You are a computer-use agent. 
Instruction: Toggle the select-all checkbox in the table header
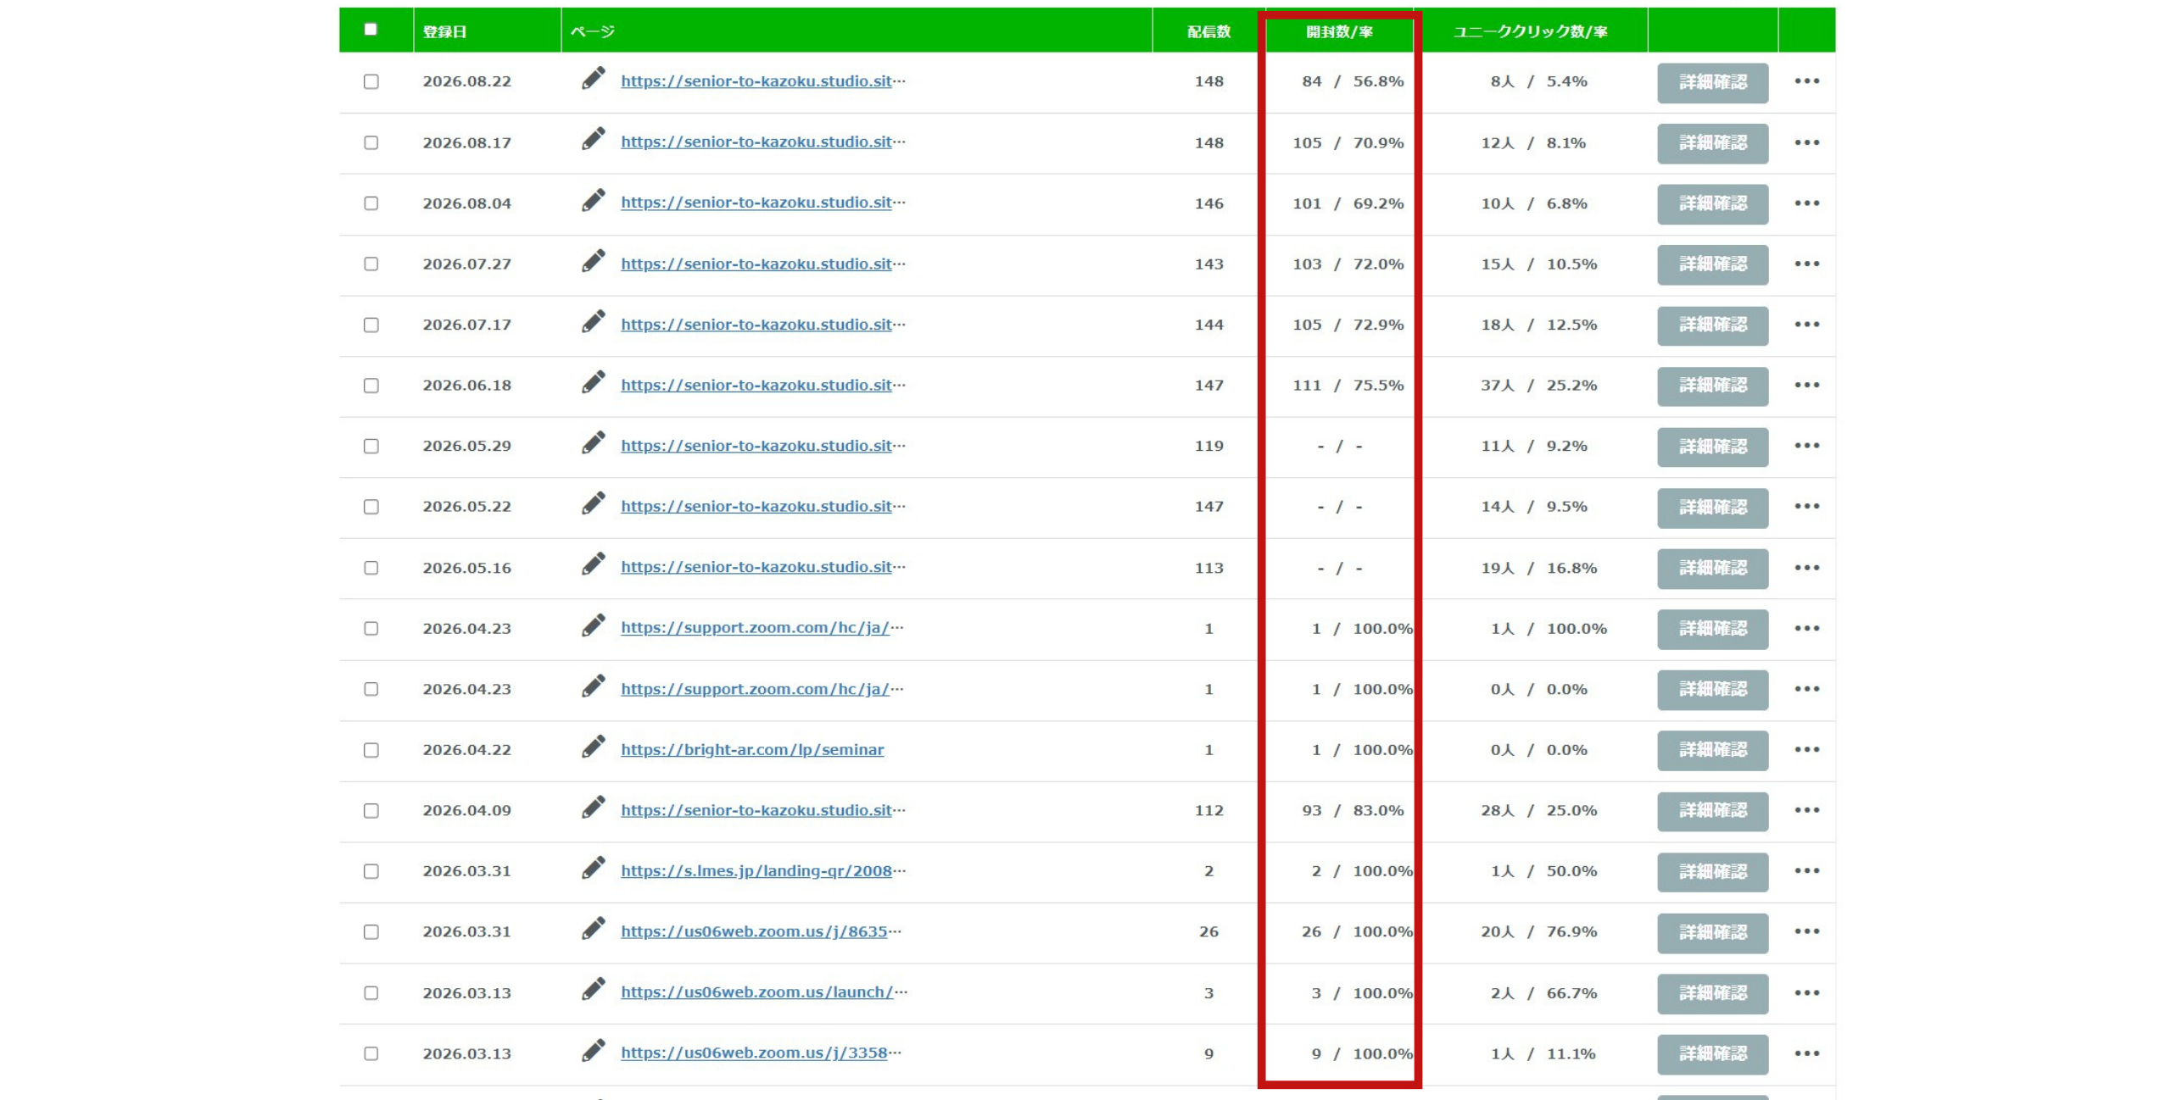[x=371, y=29]
